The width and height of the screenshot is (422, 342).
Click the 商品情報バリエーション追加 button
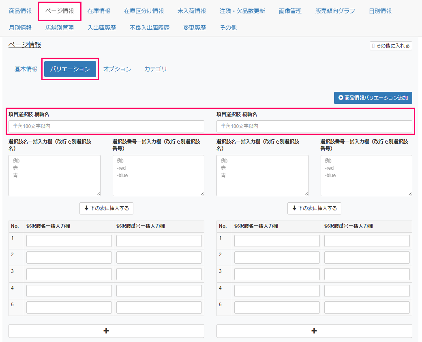coord(373,98)
